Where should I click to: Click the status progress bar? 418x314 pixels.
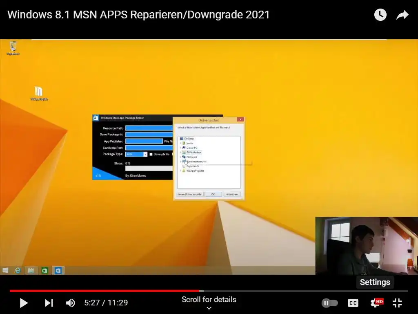click(149, 168)
